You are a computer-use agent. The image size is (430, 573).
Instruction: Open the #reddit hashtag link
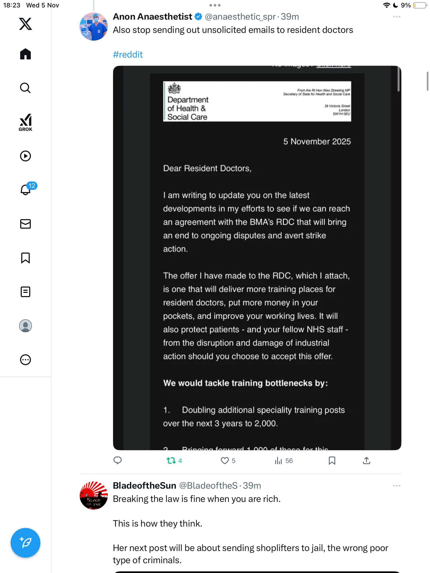click(128, 55)
